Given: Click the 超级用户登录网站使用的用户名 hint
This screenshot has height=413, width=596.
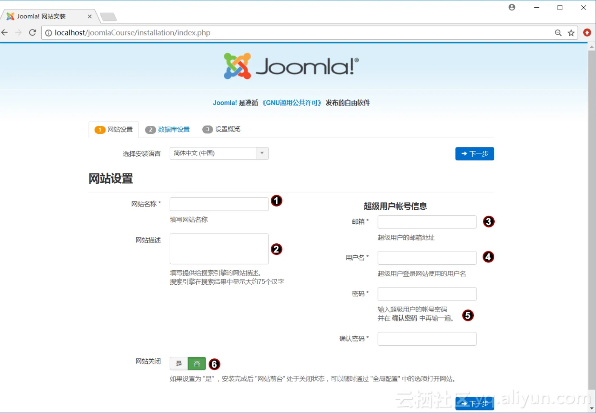Looking at the screenshot, I should [x=422, y=274].
